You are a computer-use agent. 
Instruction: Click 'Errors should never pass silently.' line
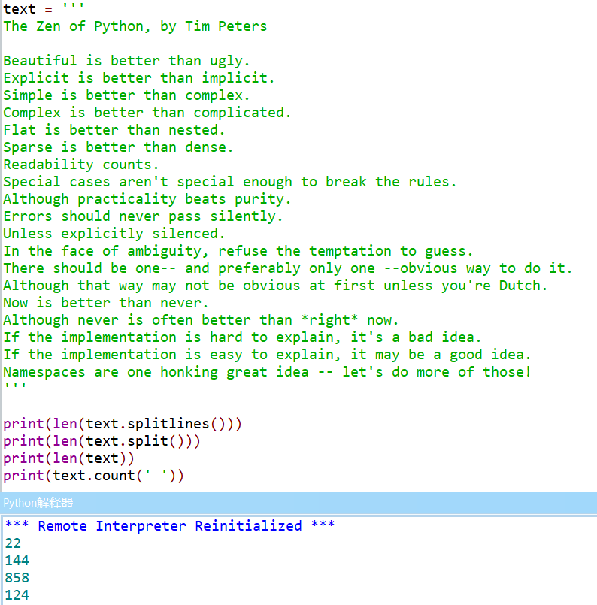143,216
